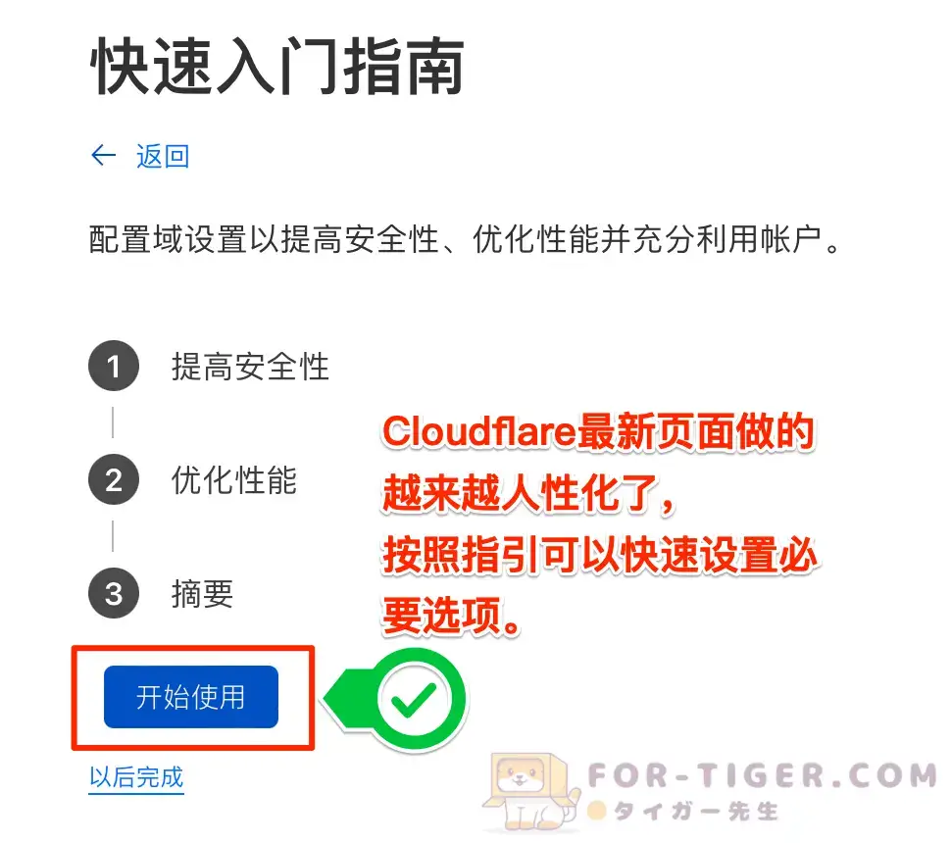
Task: Click the back arrow icon
Action: point(103,155)
